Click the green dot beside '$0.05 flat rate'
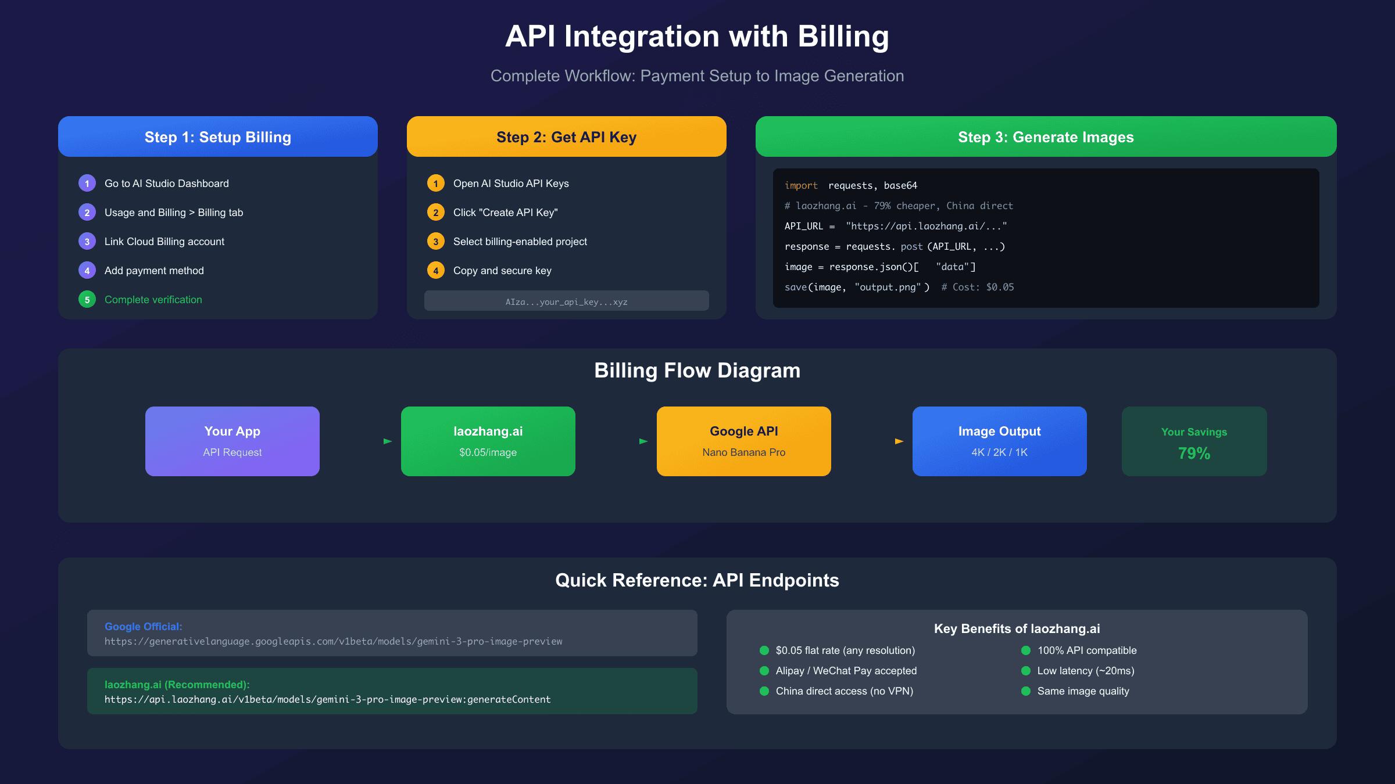1395x784 pixels. click(x=763, y=650)
